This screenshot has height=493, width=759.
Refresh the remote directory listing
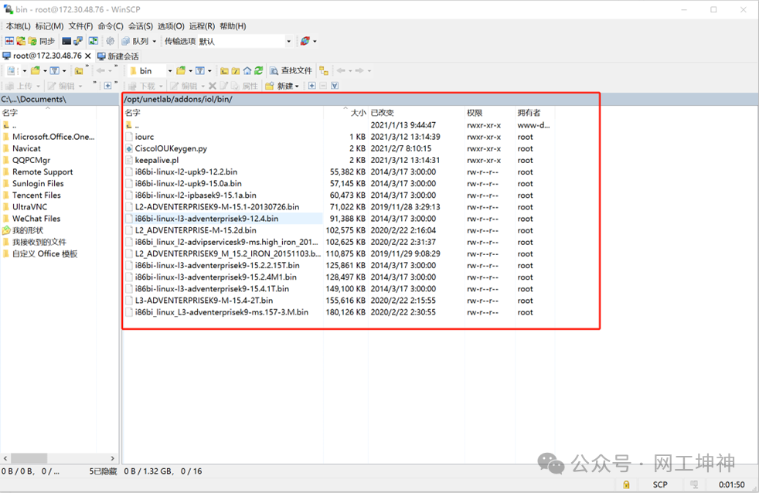tap(259, 70)
